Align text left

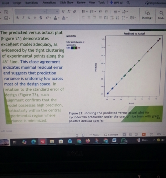pos(83,18)
